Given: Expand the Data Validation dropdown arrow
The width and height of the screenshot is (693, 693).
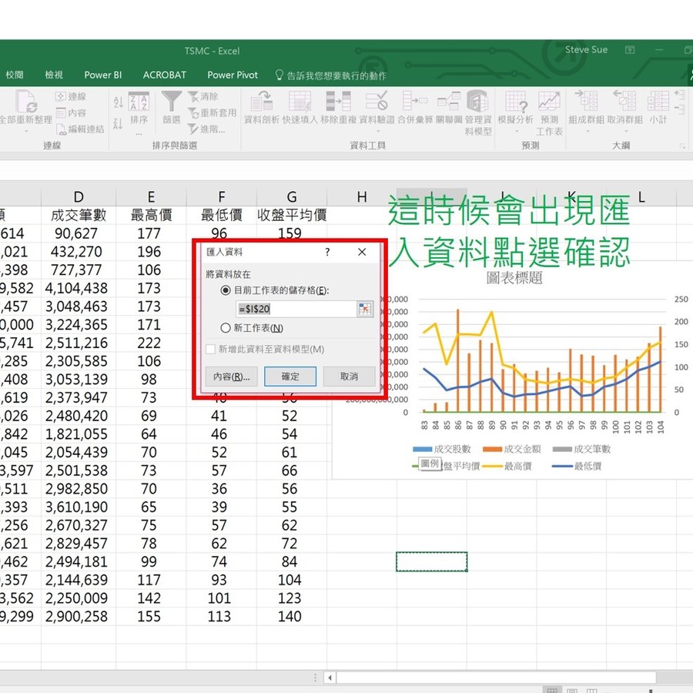Looking at the screenshot, I should [377, 131].
